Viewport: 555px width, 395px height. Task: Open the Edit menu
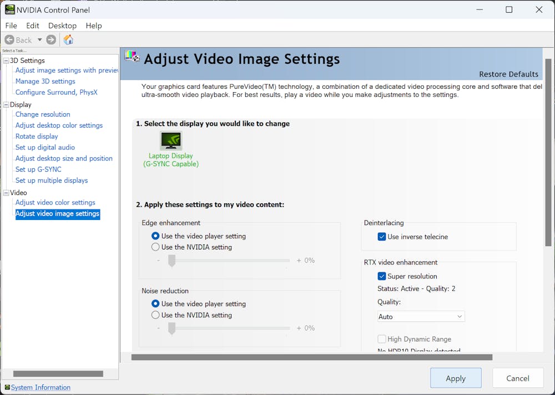coord(33,26)
